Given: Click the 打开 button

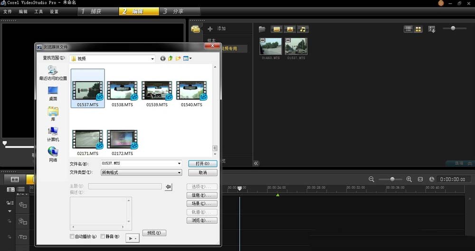Looking at the screenshot, I should [202, 164].
